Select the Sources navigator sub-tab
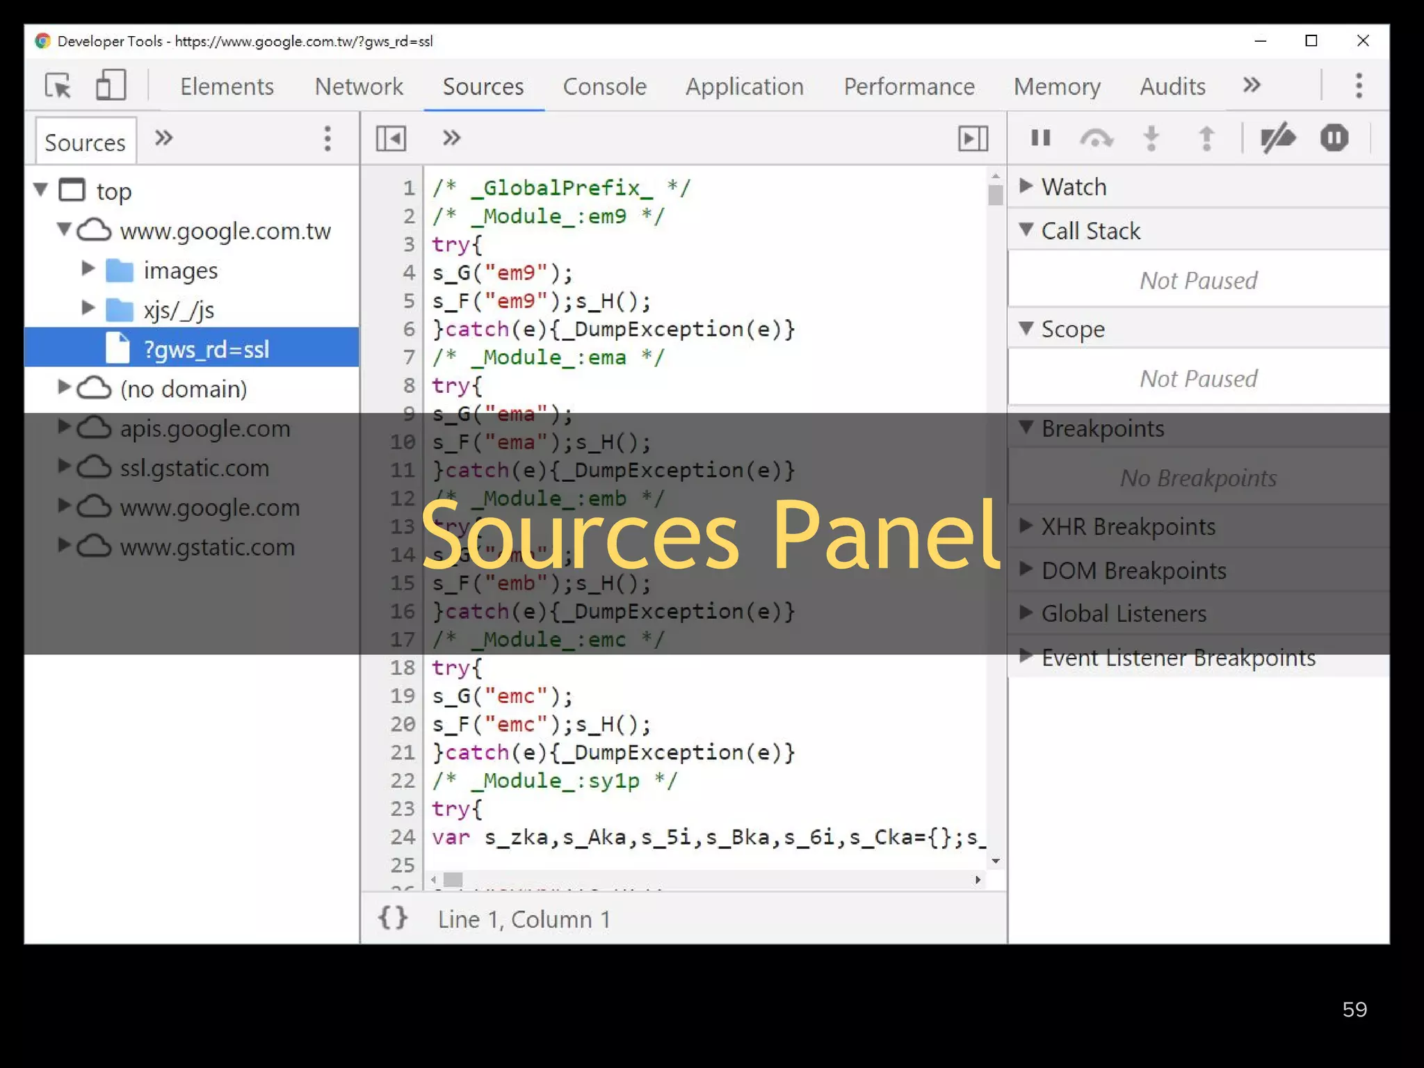Viewport: 1424px width, 1068px height. (x=86, y=142)
